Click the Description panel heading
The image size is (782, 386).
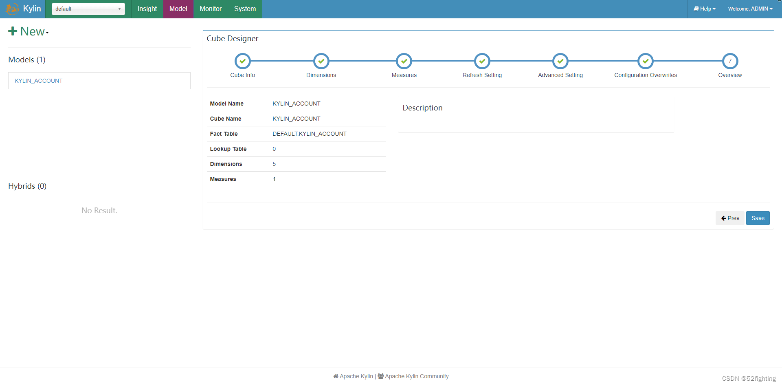[422, 108]
